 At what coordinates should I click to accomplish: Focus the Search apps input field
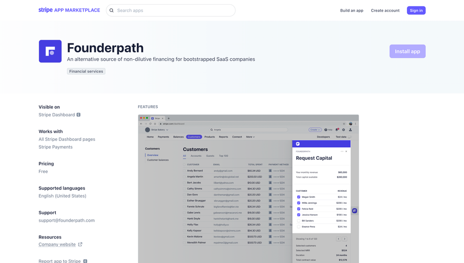click(x=171, y=10)
